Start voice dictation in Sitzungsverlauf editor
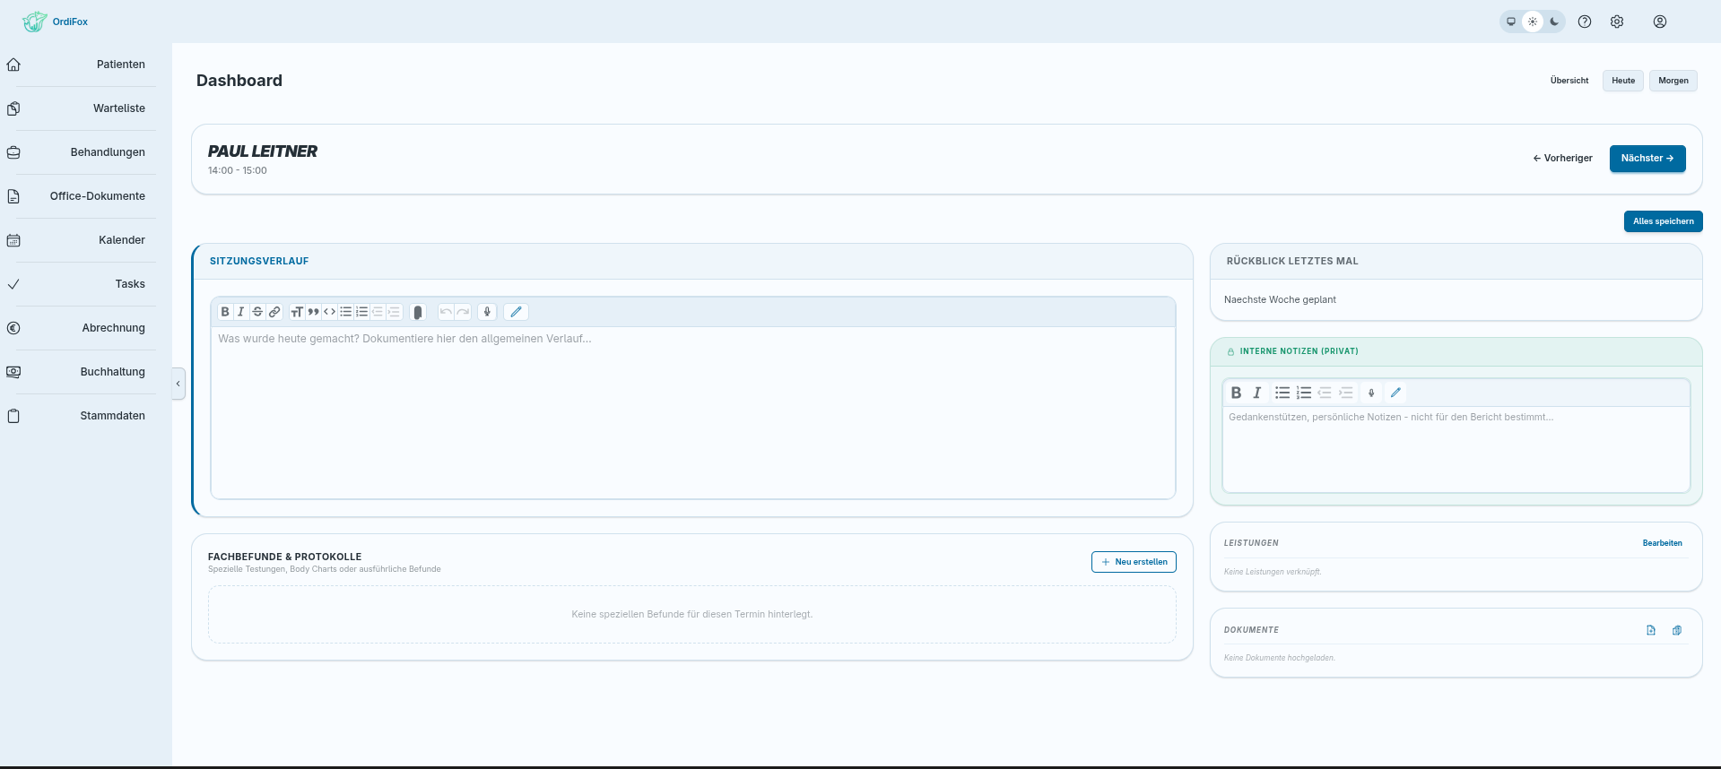 point(487,312)
